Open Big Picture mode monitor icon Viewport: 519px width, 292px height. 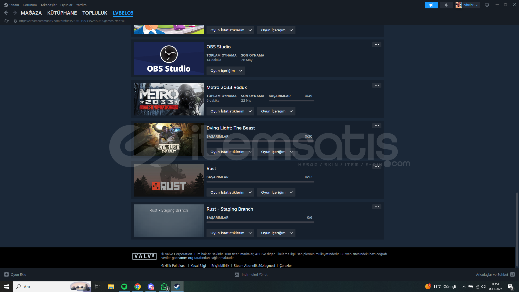pyautogui.click(x=487, y=5)
